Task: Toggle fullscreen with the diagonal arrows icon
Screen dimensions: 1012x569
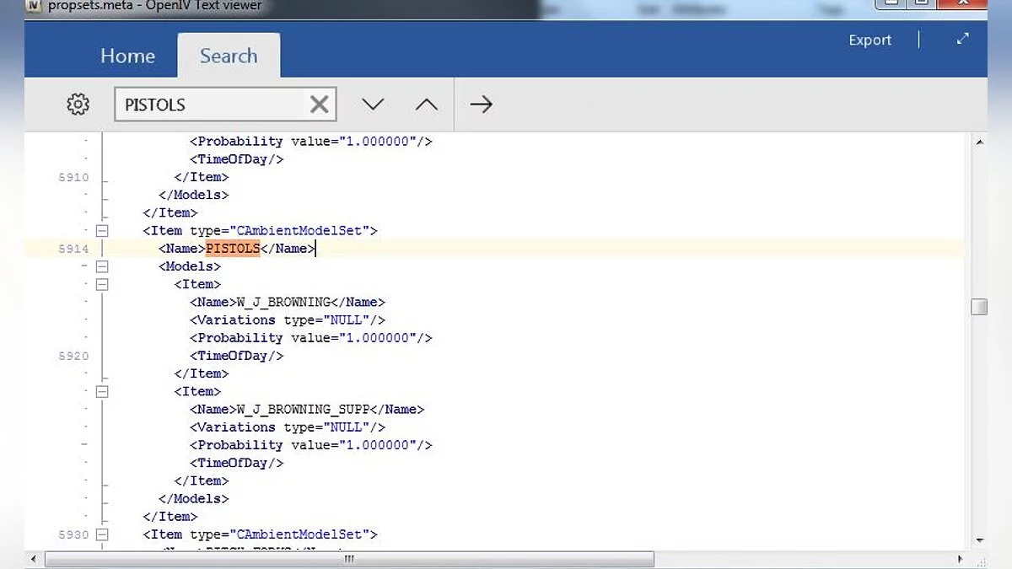Action: 963,40
